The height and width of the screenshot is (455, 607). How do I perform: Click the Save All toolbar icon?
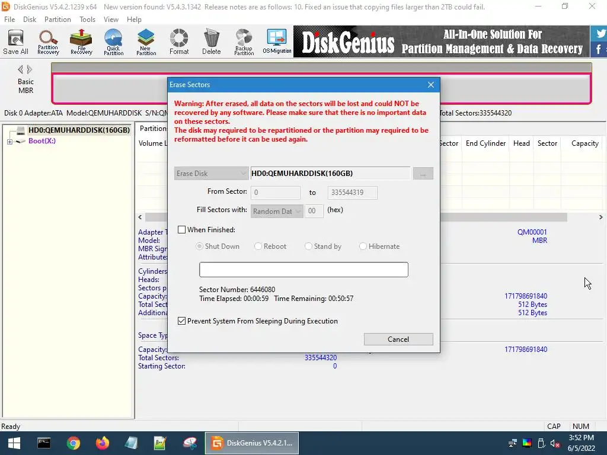coord(15,42)
